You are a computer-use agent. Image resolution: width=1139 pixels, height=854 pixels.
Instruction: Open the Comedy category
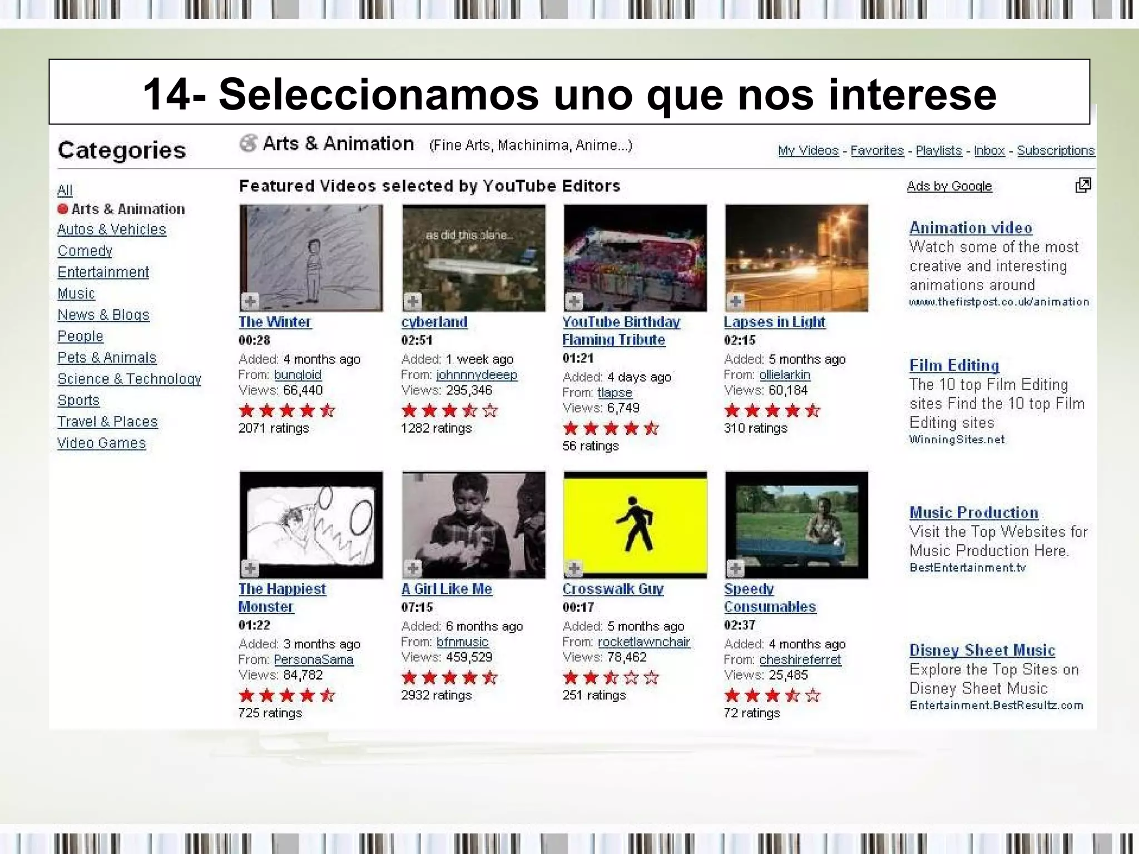click(85, 251)
